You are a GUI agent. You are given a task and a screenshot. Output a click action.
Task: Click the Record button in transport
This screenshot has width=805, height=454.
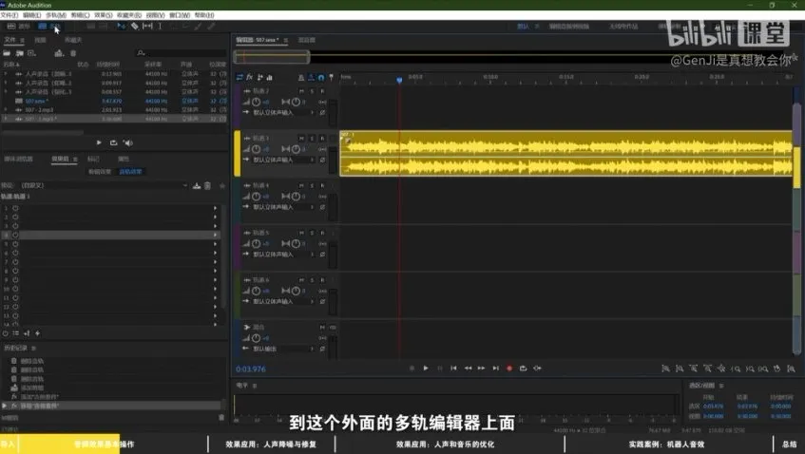pos(509,368)
